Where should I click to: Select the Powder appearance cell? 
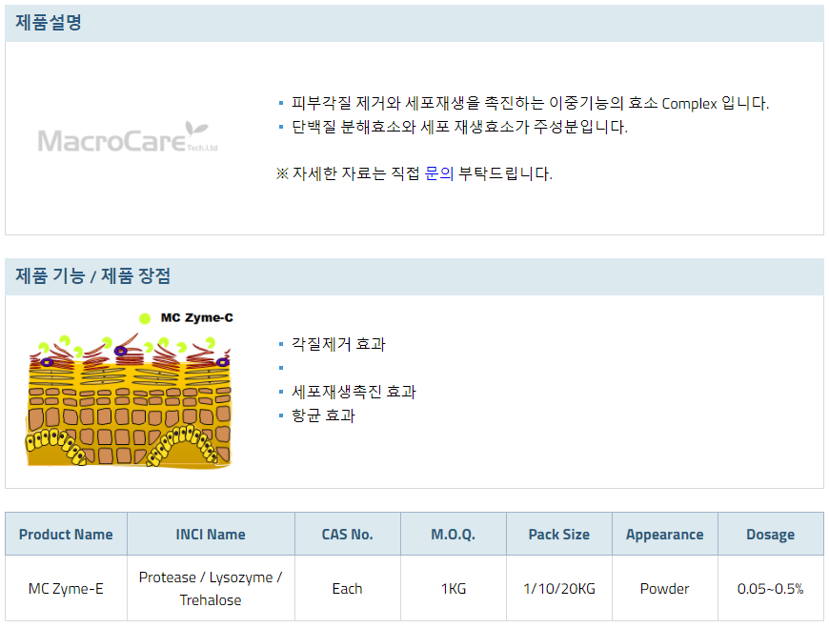click(664, 588)
